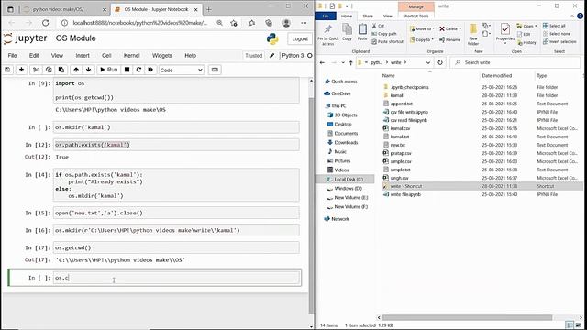
Task: Rename notebook via OS Module title
Action: click(x=75, y=38)
